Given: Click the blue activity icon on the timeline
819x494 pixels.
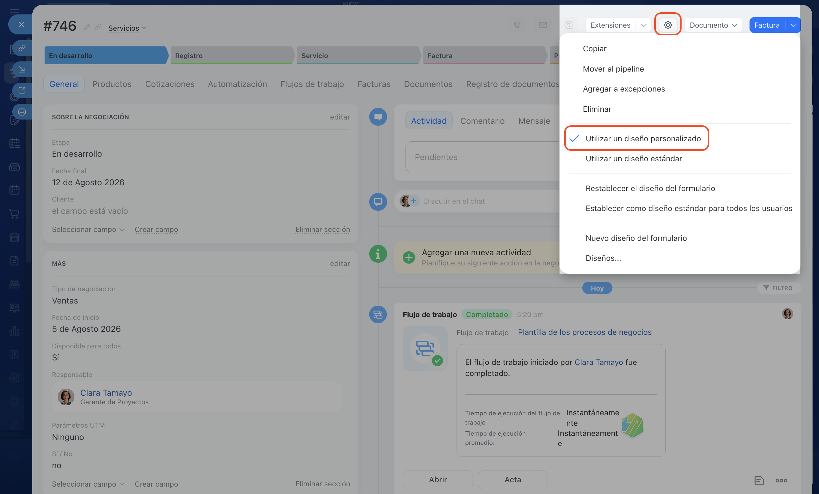Looking at the screenshot, I should (378, 117).
